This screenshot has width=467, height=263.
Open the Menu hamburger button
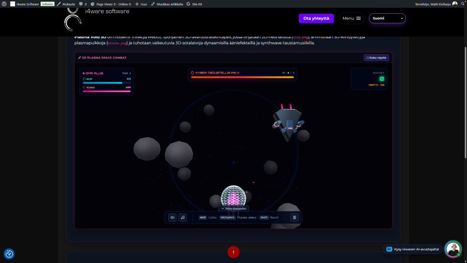352,18
